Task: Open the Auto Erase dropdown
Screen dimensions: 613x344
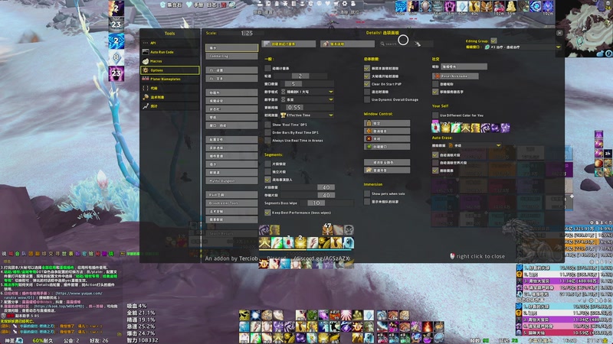Action: (x=474, y=145)
